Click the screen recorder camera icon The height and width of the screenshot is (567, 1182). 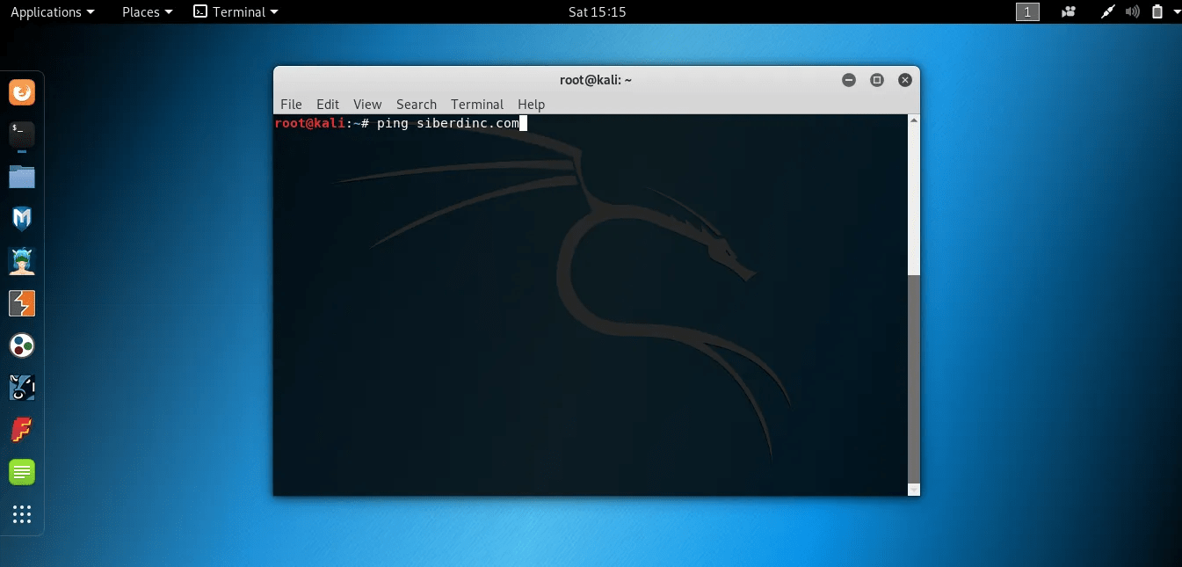[x=1070, y=11]
